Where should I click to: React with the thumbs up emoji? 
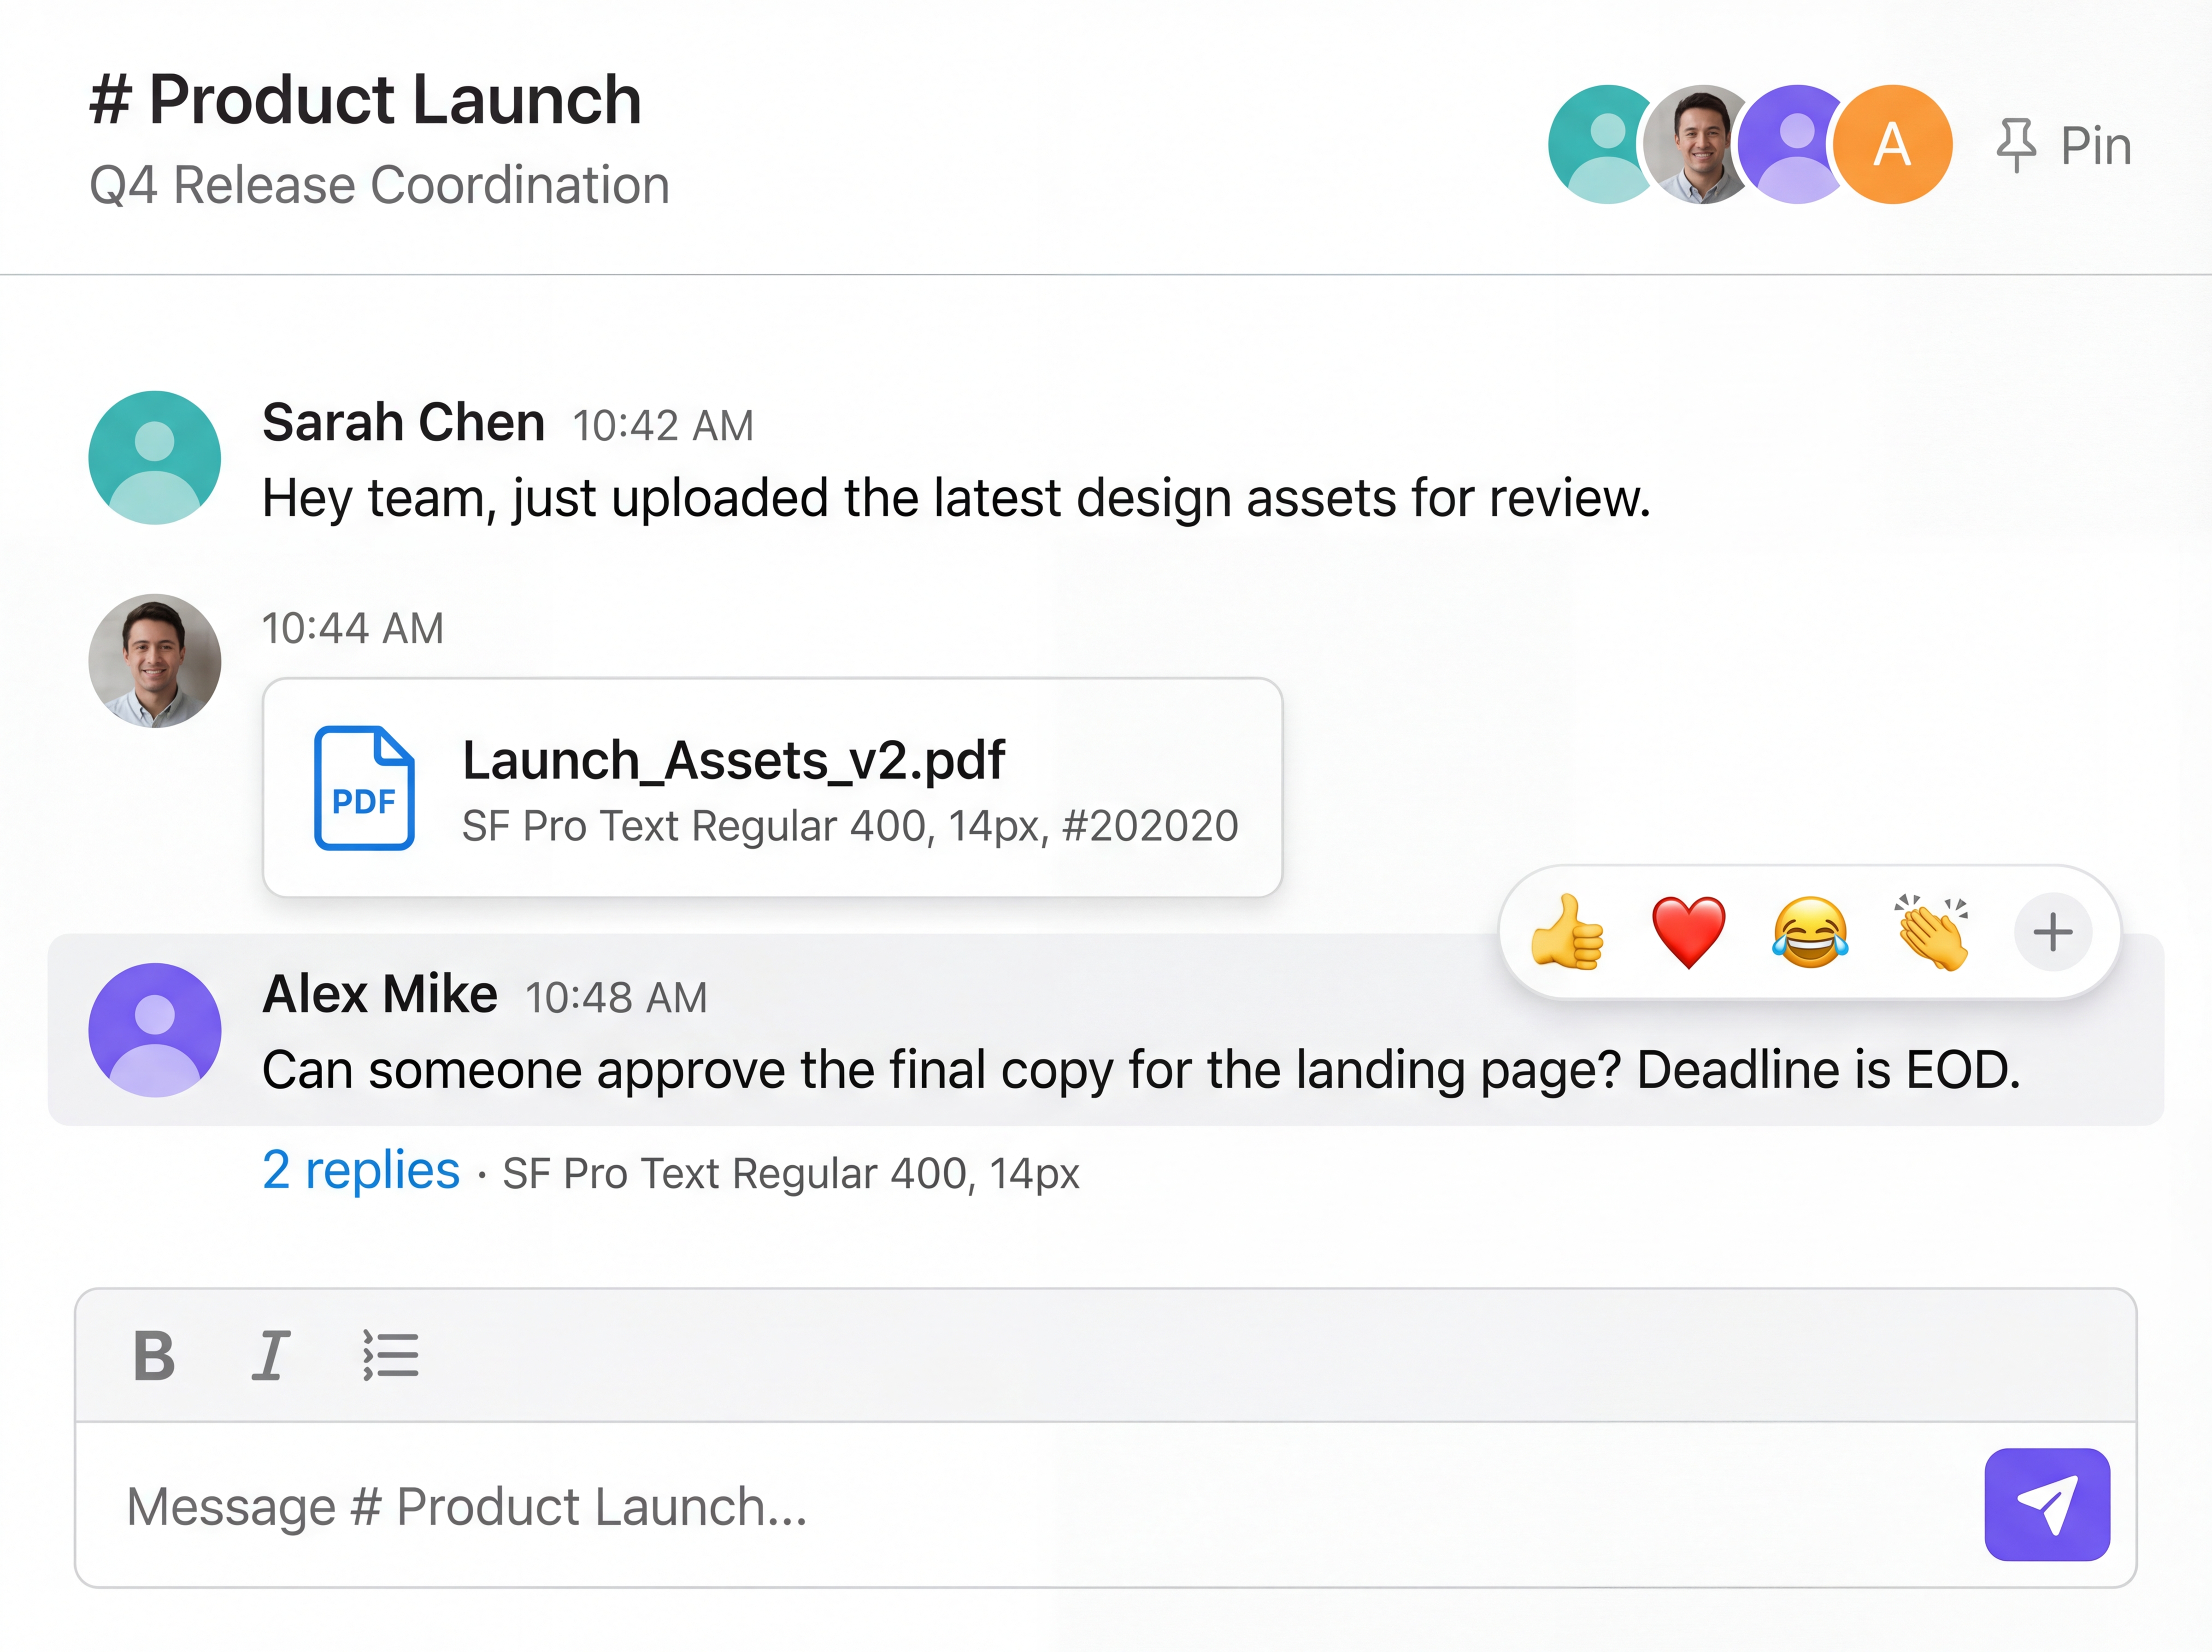pyautogui.click(x=1567, y=932)
